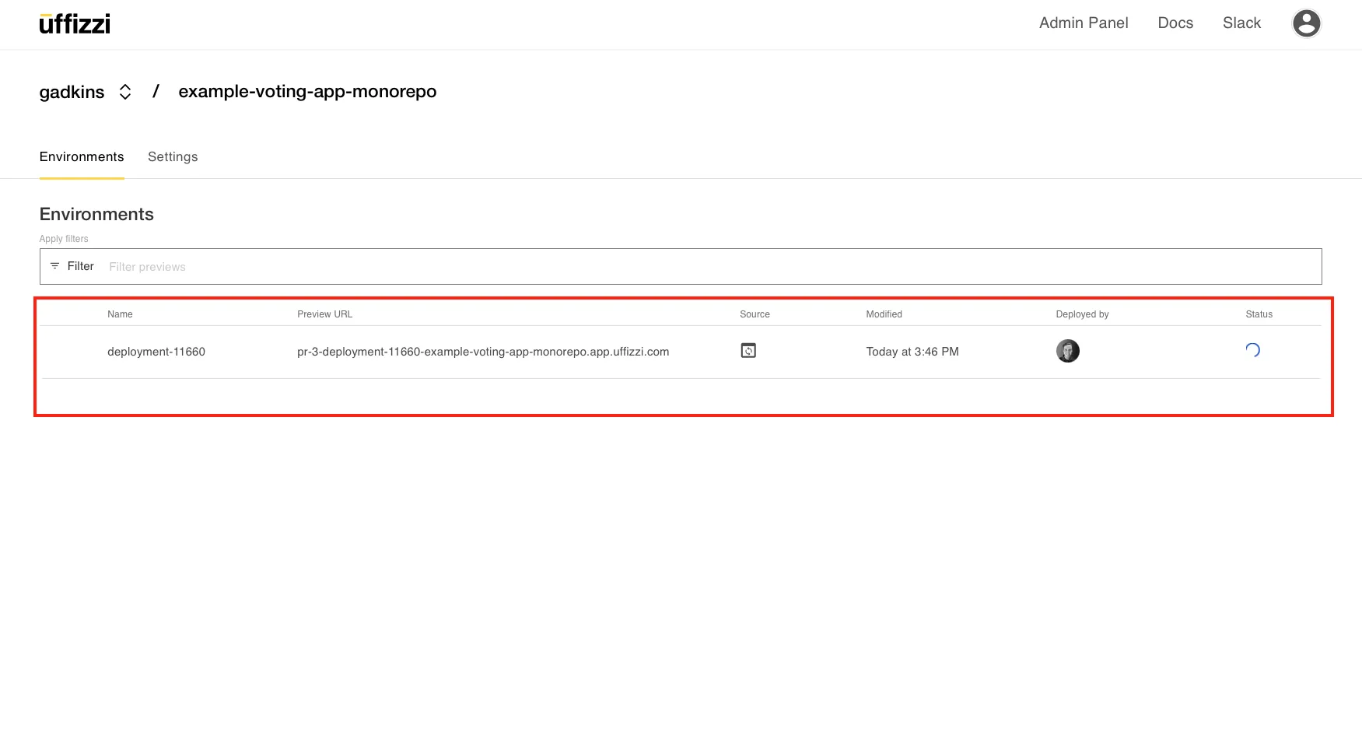Click the Filter label button
This screenshot has width=1362, height=743.
[80, 266]
